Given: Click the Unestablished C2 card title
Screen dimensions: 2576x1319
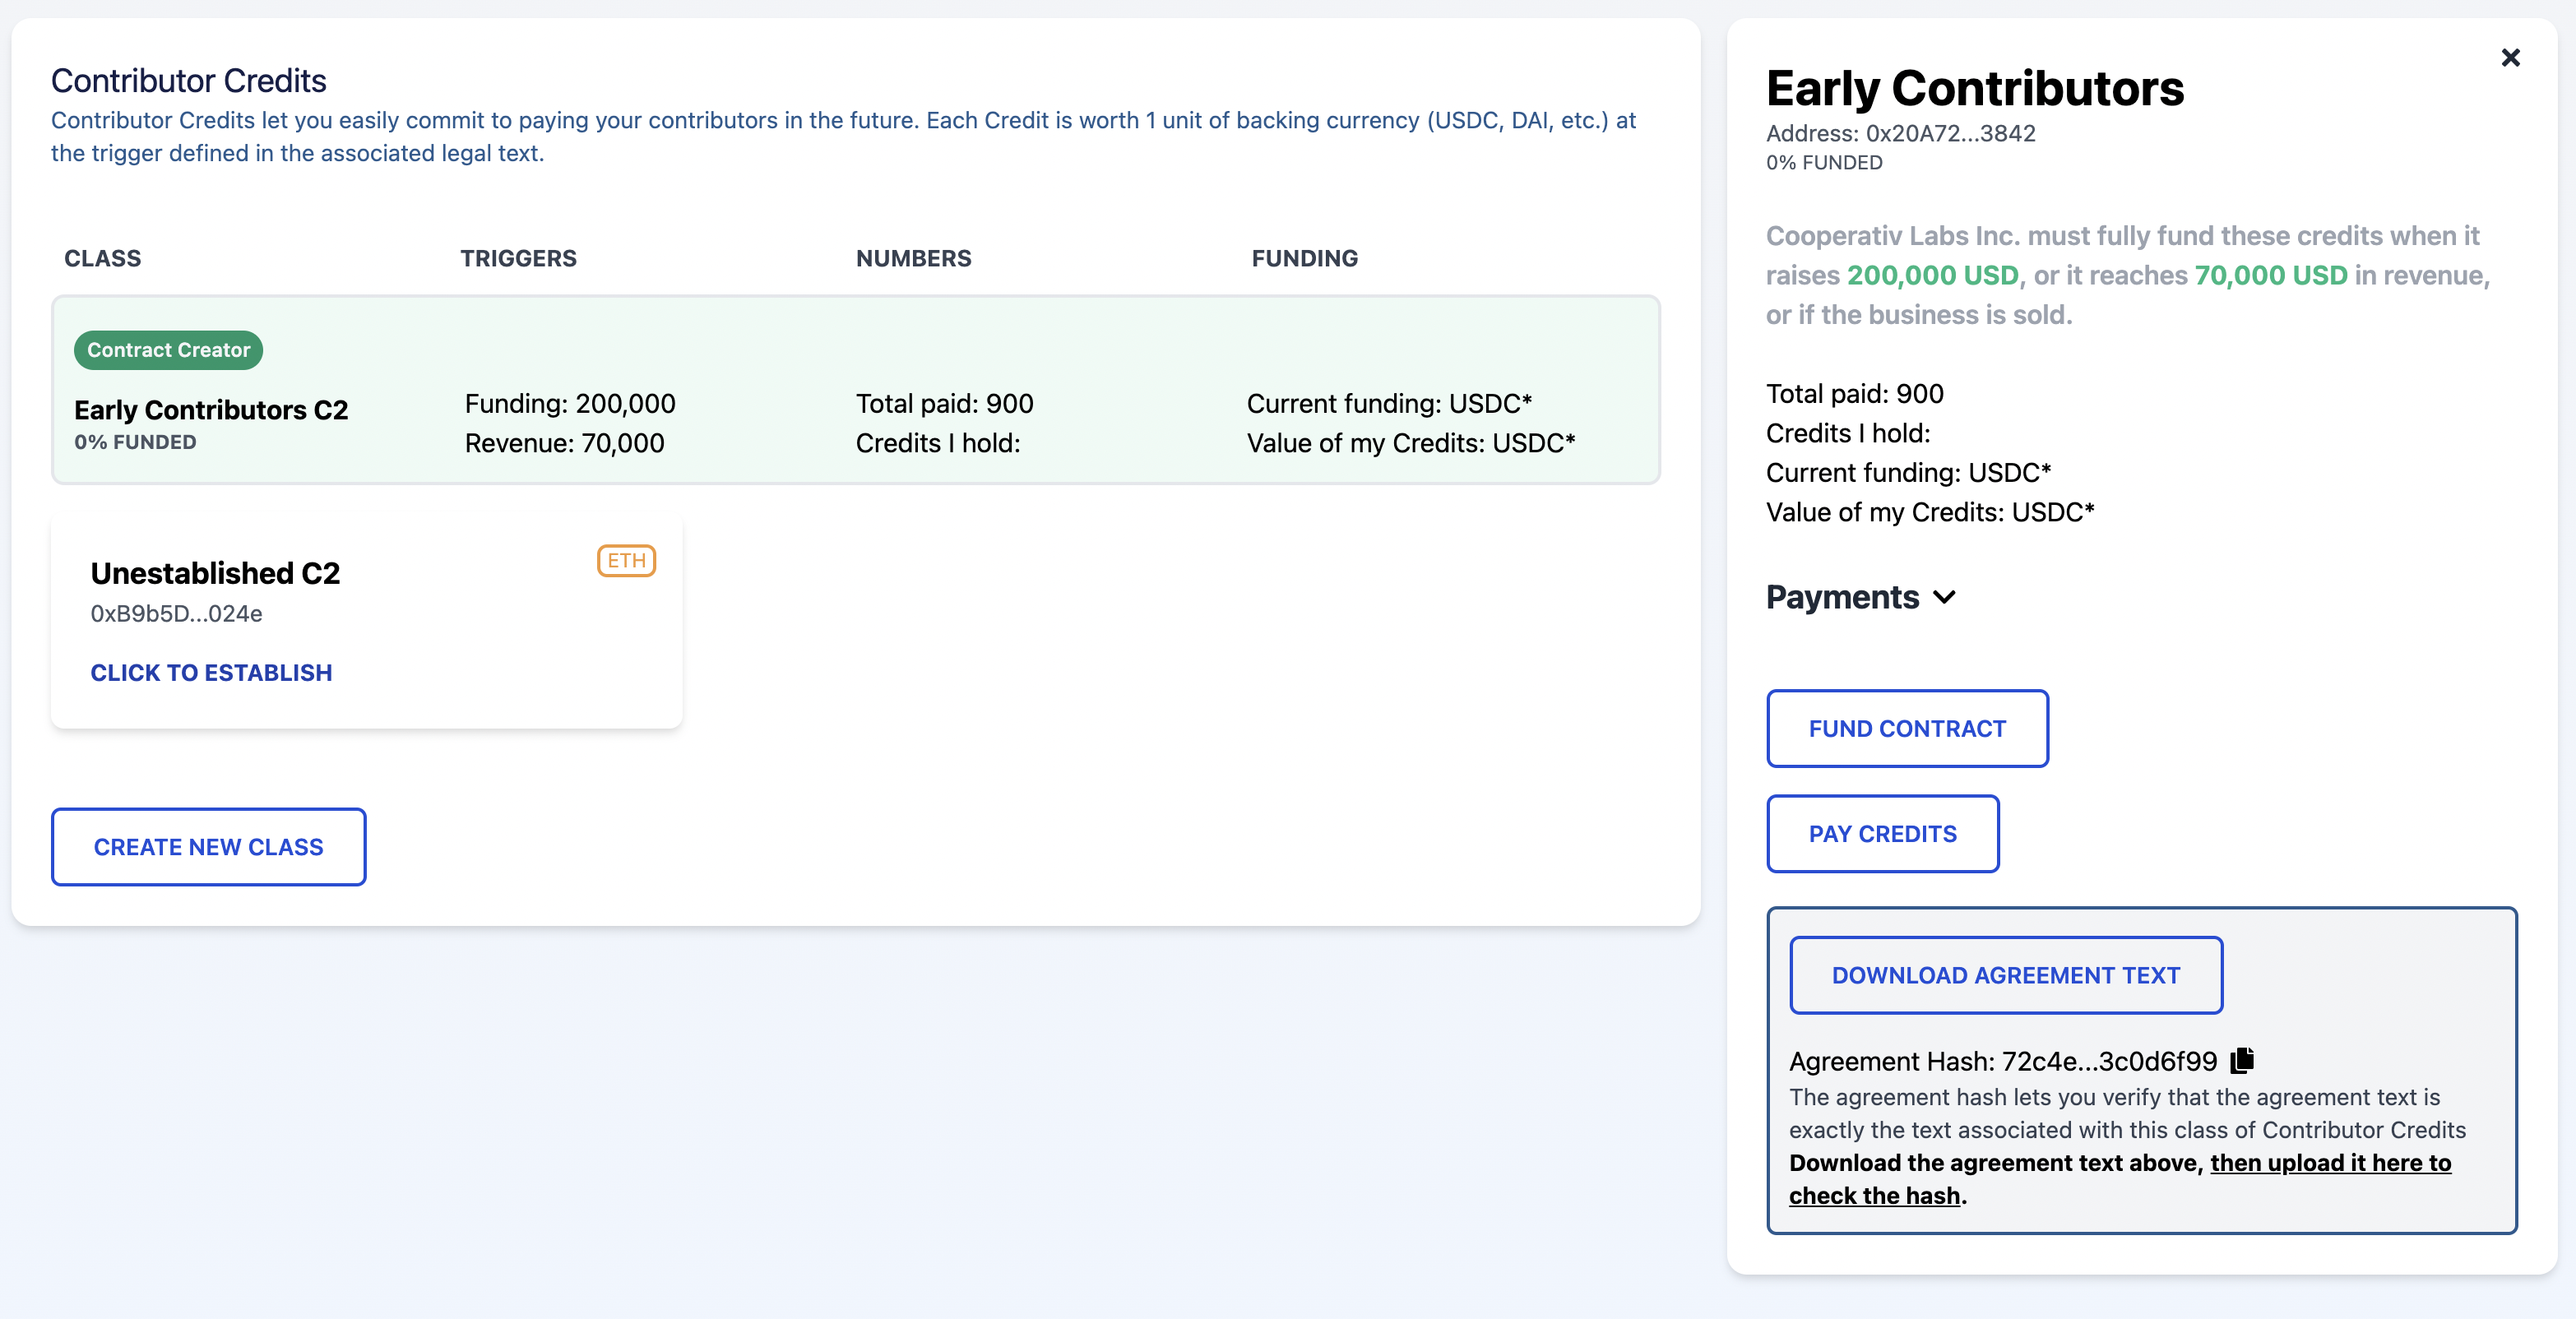Looking at the screenshot, I should pos(215,573).
